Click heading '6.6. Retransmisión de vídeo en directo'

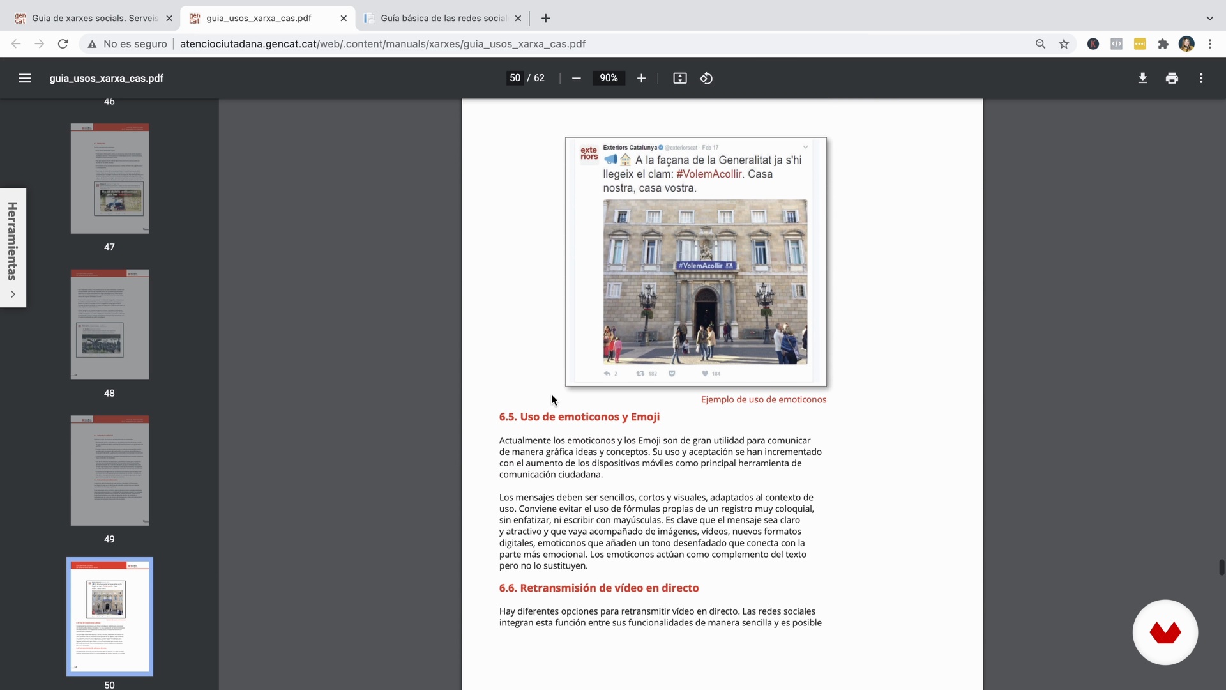599,588
